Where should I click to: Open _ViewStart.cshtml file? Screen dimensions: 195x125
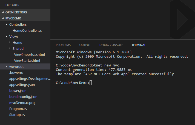pyautogui.click(x=26, y=61)
